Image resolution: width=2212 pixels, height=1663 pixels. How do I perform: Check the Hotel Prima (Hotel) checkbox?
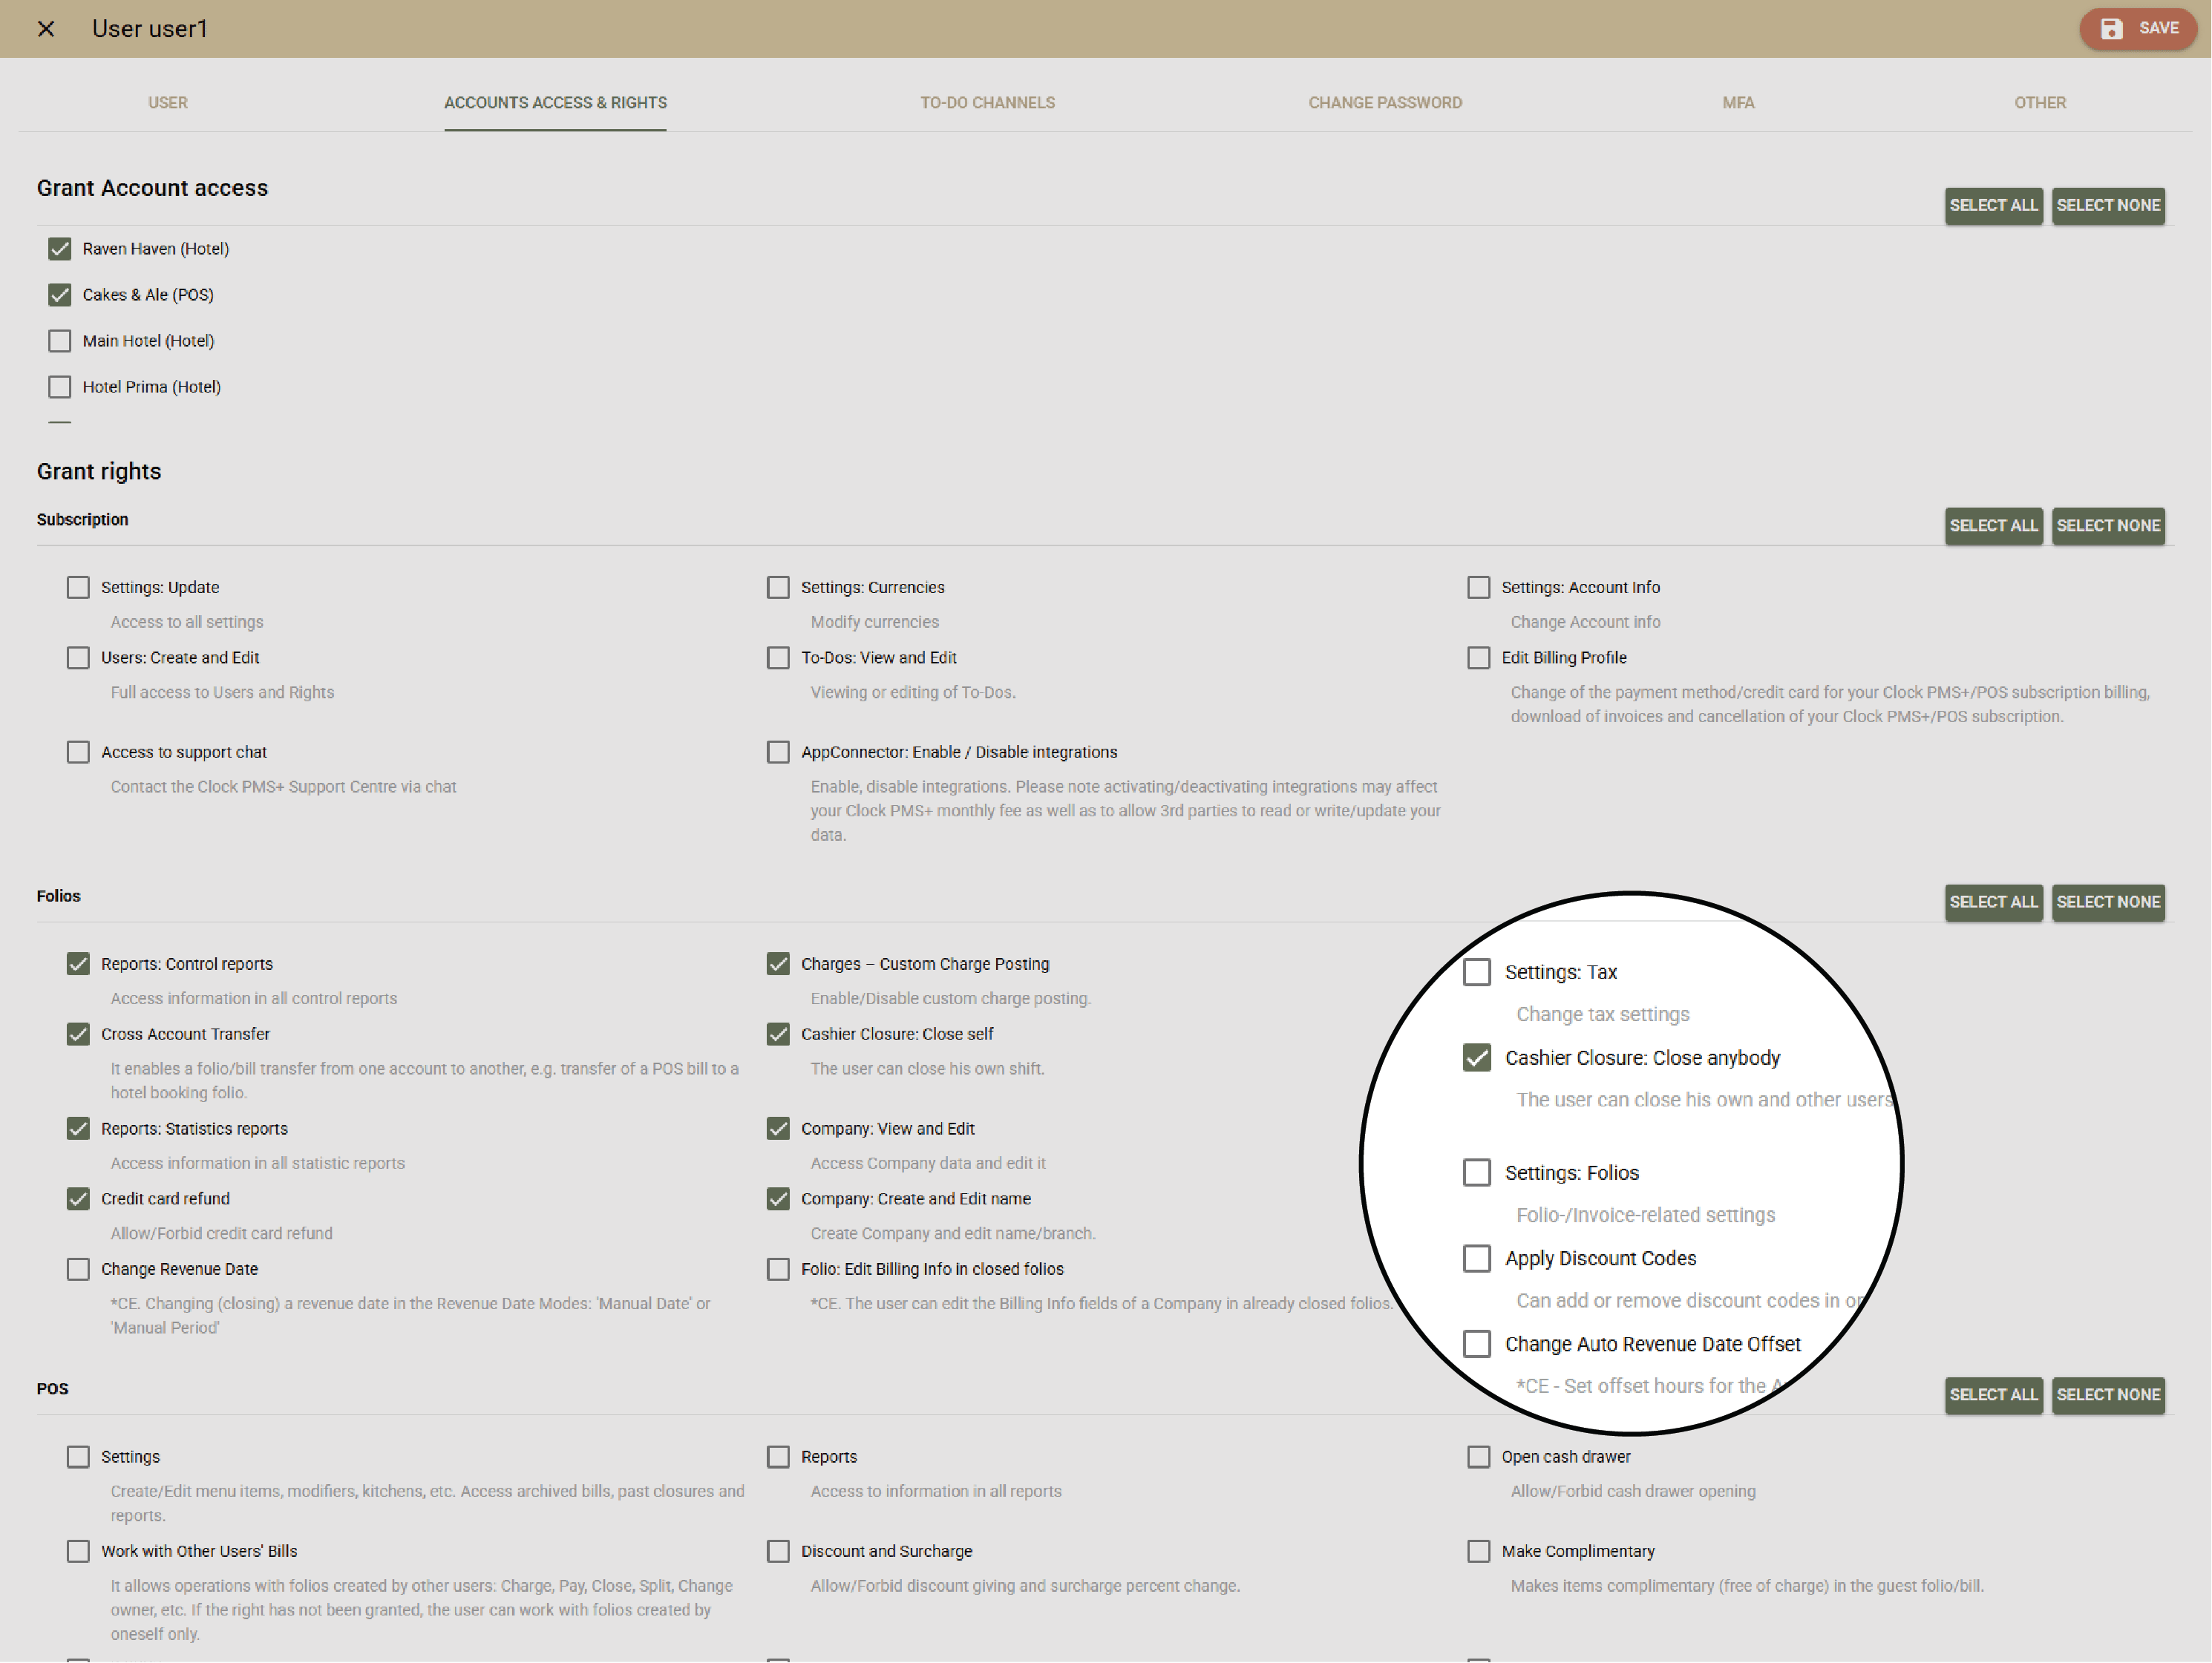[60, 387]
